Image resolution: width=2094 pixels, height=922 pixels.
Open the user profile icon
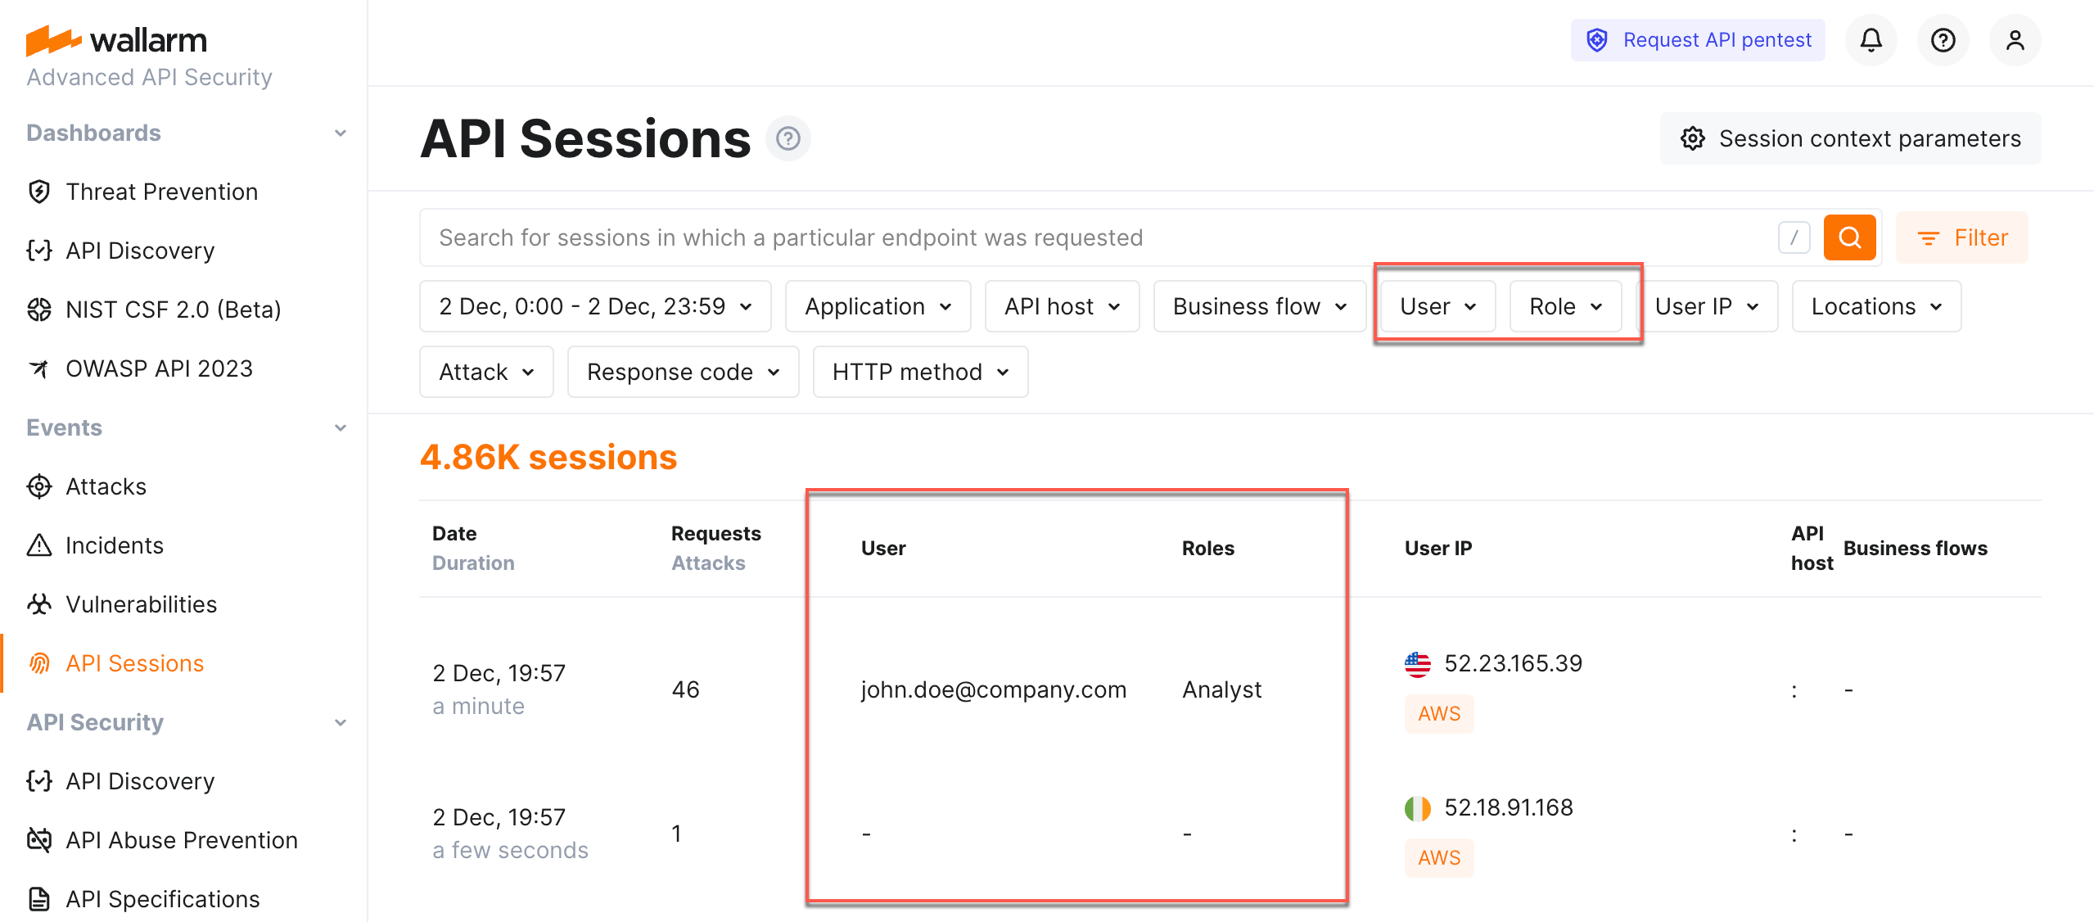point(2015,39)
